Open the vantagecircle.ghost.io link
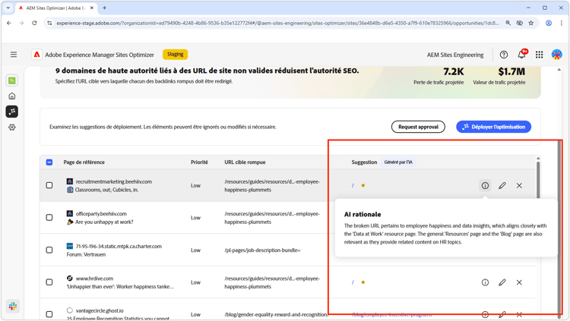Screen dimensions: 570x321 (100, 311)
